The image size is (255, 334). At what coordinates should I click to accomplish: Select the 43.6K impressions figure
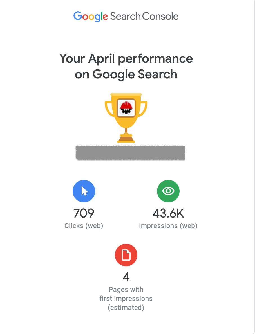(x=168, y=213)
